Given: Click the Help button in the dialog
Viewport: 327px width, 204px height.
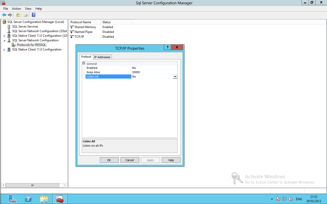Looking at the screenshot, I should tap(171, 160).
